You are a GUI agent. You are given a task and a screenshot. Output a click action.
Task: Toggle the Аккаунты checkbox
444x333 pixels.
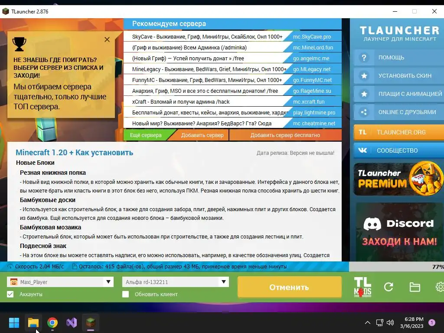click(x=10, y=294)
